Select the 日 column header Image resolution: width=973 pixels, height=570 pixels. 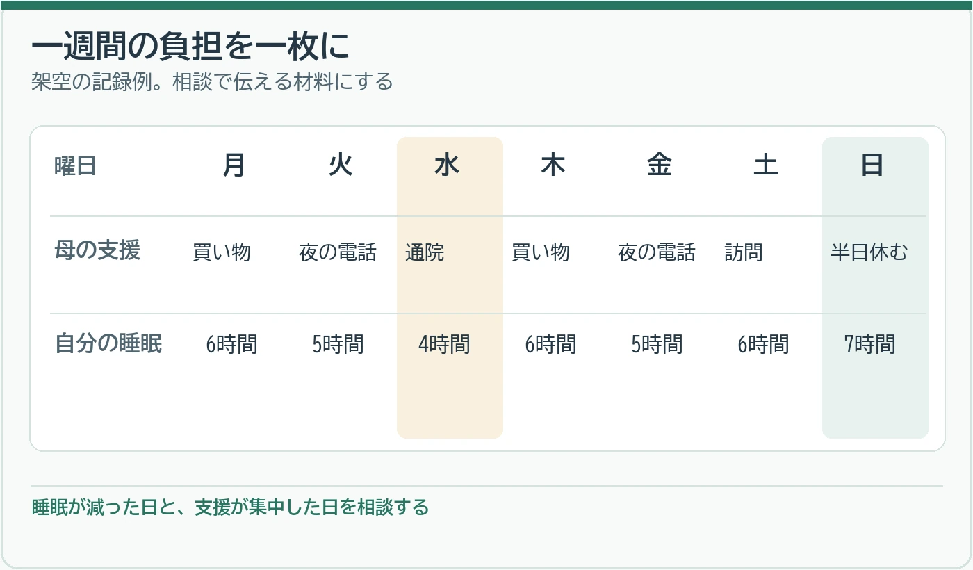coord(872,165)
